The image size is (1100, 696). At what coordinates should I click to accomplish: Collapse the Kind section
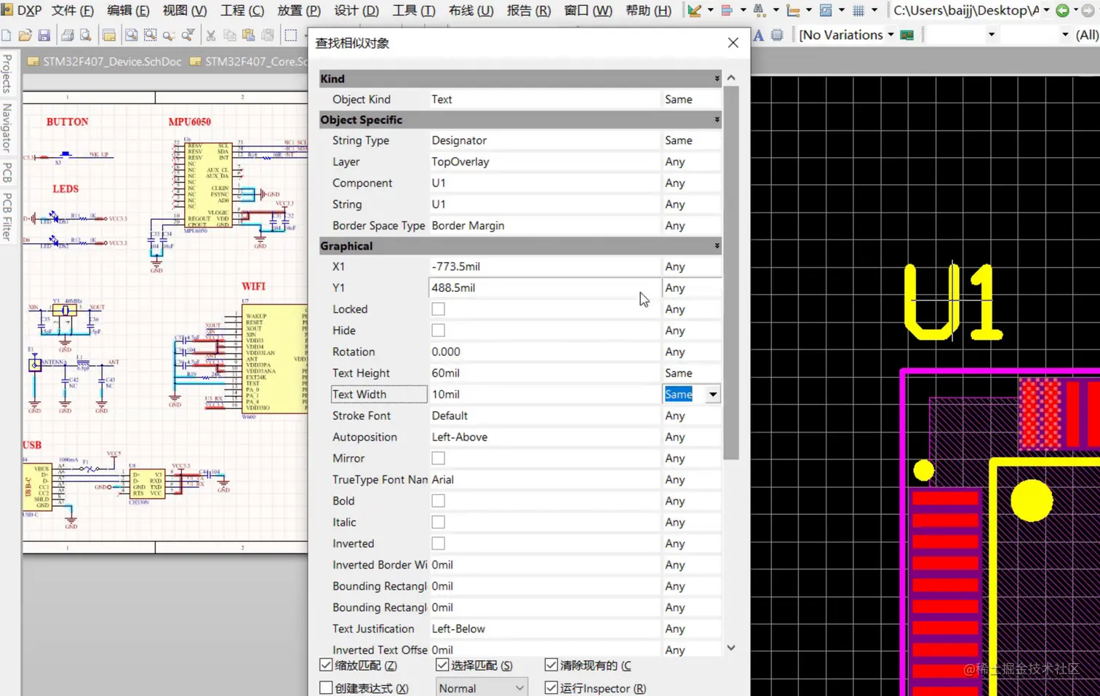coord(717,79)
